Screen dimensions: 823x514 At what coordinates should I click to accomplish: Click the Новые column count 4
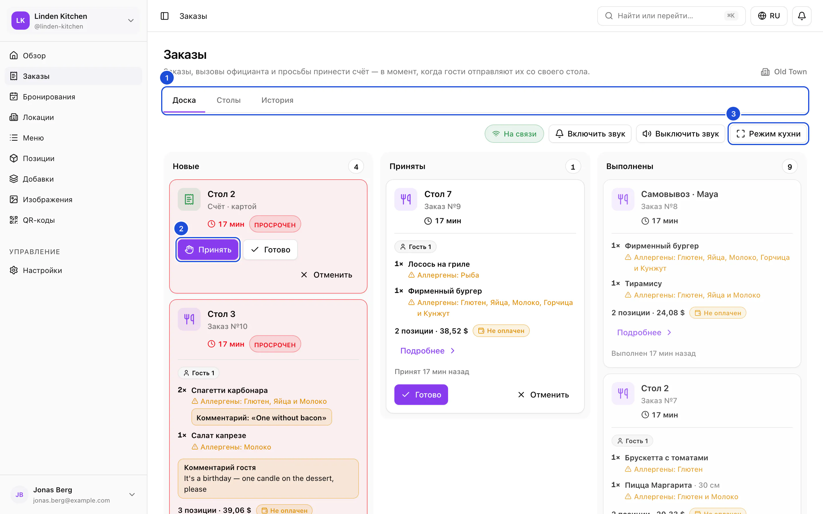(x=356, y=166)
